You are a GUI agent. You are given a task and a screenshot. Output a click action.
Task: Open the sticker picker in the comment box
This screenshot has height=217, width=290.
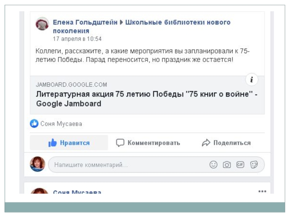click(x=254, y=165)
